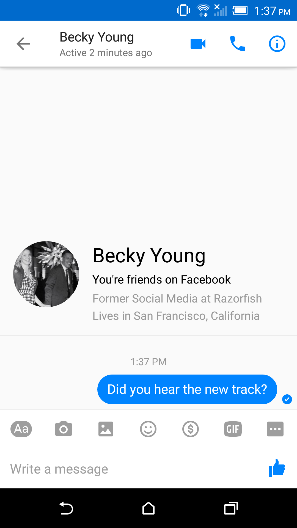Tap the Android home navigation button
This screenshot has height=528, width=297.
148,508
